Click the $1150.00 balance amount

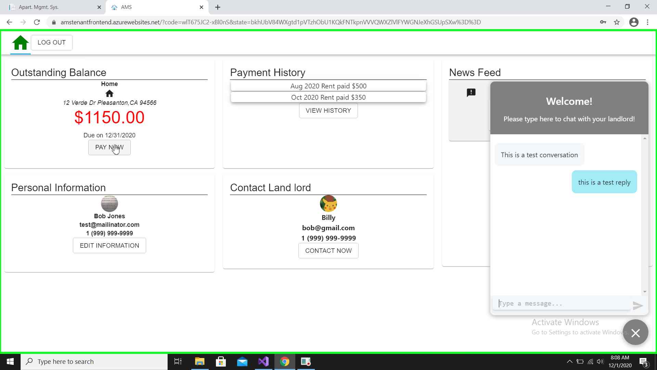click(x=109, y=117)
